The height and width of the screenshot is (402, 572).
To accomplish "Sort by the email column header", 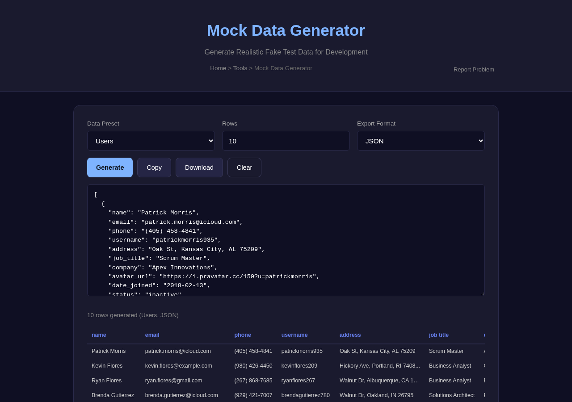I will tap(152, 335).
